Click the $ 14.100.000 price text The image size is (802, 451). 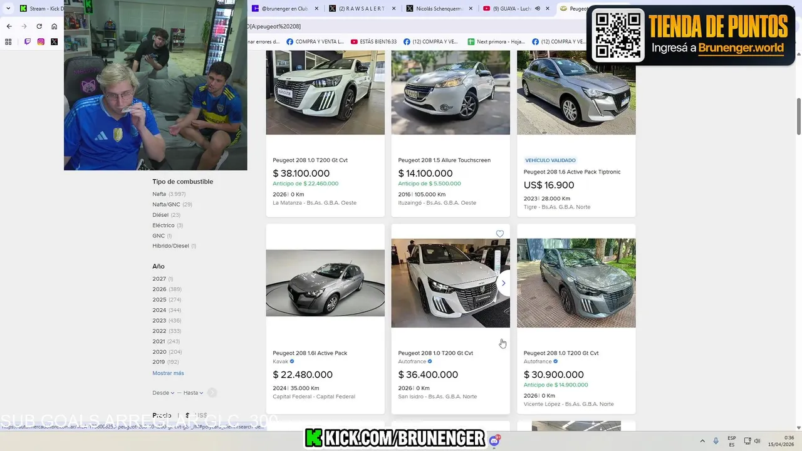pyautogui.click(x=425, y=174)
